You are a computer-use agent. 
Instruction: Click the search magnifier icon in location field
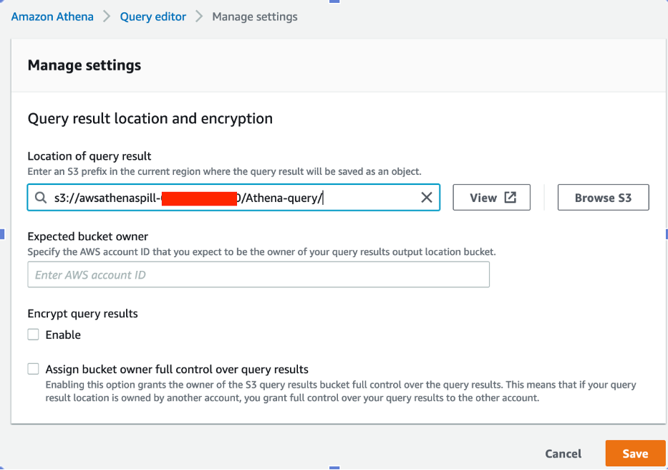pos(41,198)
